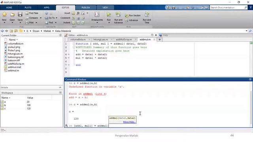Click 'Dosen' in address path
253x142 pixels.
click(x=36, y=31)
